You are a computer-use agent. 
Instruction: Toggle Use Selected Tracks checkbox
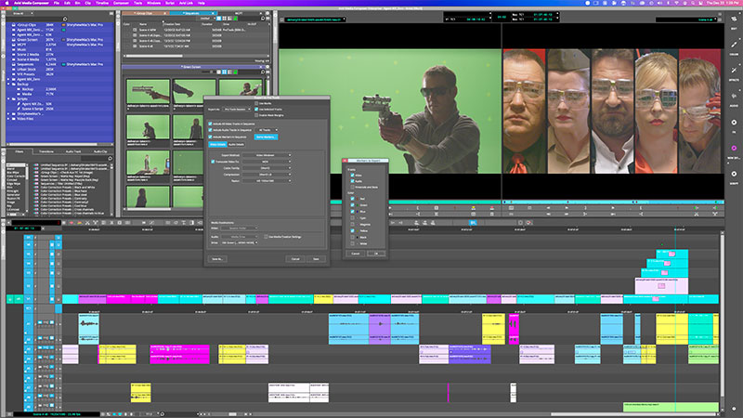click(x=256, y=109)
